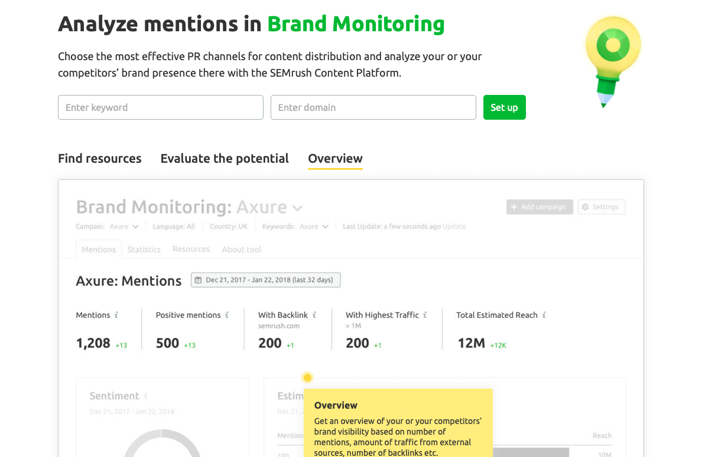Switch to the Statistics sub-tab
Viewport: 702px width, 457px height.
point(144,249)
